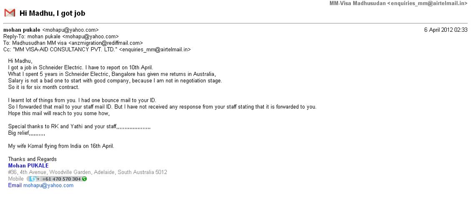Call the number +61 470 570 304

[61, 179]
